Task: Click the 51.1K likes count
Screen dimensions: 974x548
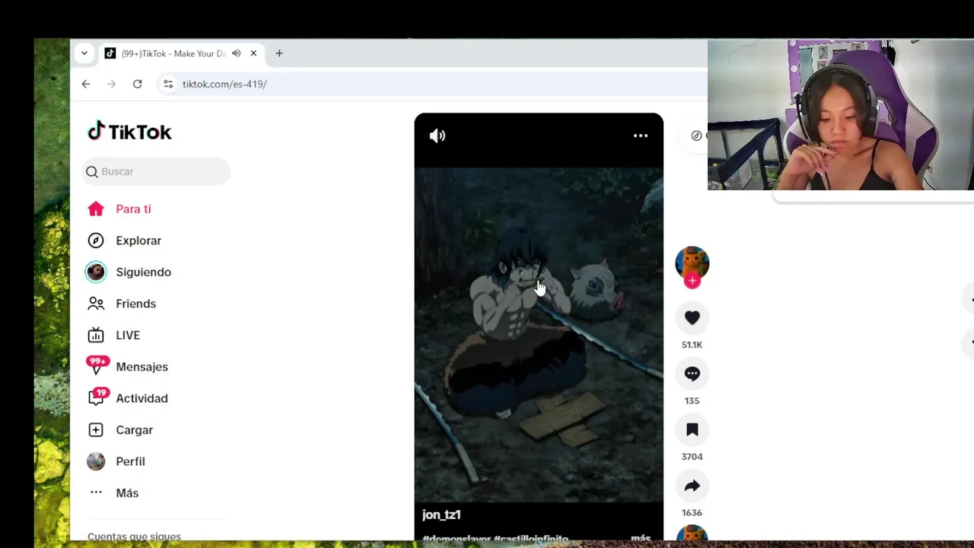Action: [692, 345]
